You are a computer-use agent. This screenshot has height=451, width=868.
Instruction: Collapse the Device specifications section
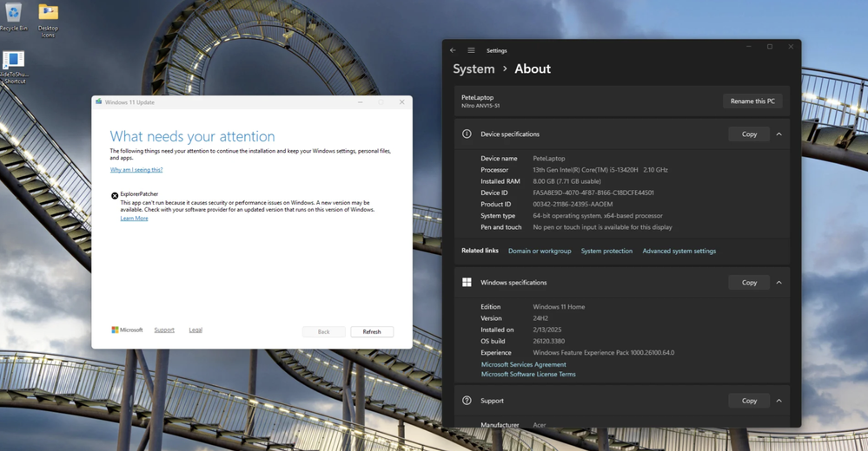click(779, 134)
